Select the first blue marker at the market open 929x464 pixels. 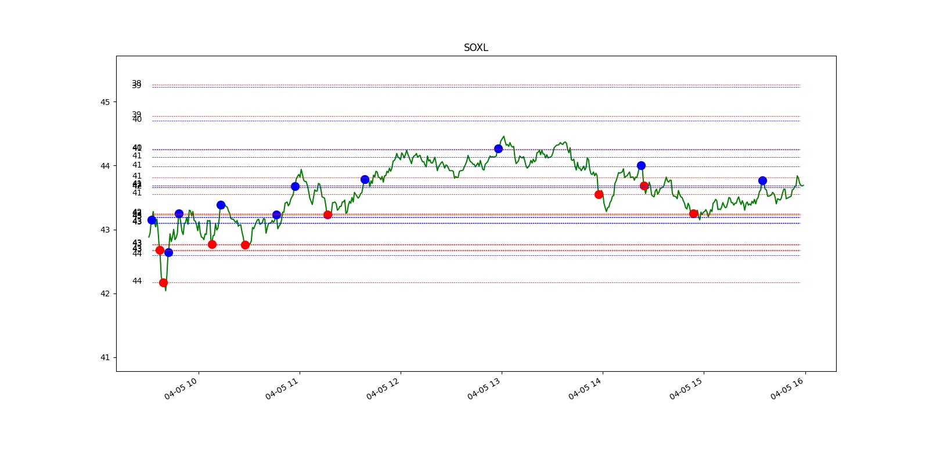[x=152, y=220]
